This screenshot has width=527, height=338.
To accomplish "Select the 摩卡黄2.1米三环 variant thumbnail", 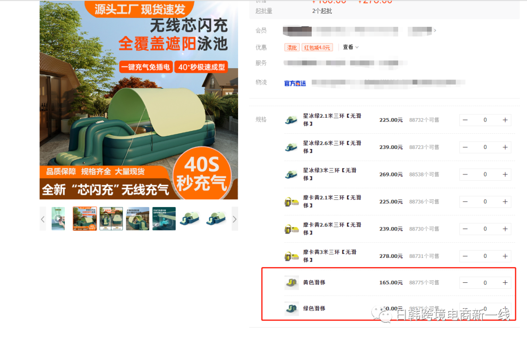I will click(x=291, y=201).
